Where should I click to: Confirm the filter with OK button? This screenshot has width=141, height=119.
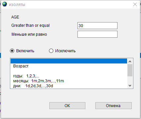coord(67,105)
